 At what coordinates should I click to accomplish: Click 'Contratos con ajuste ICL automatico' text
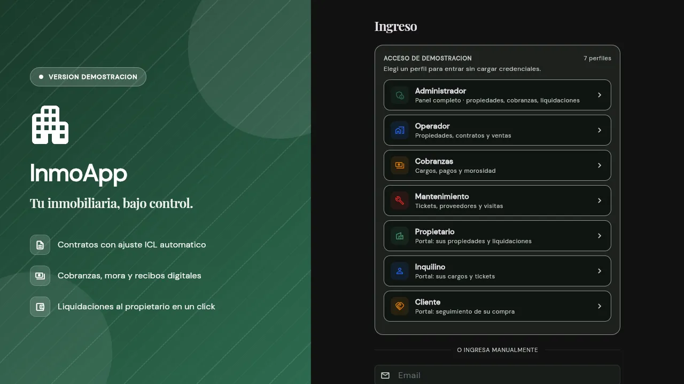pyautogui.click(x=131, y=245)
